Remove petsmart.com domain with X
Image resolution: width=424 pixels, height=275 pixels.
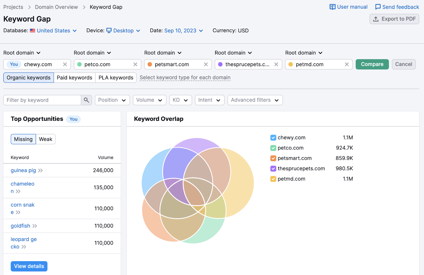click(x=206, y=64)
